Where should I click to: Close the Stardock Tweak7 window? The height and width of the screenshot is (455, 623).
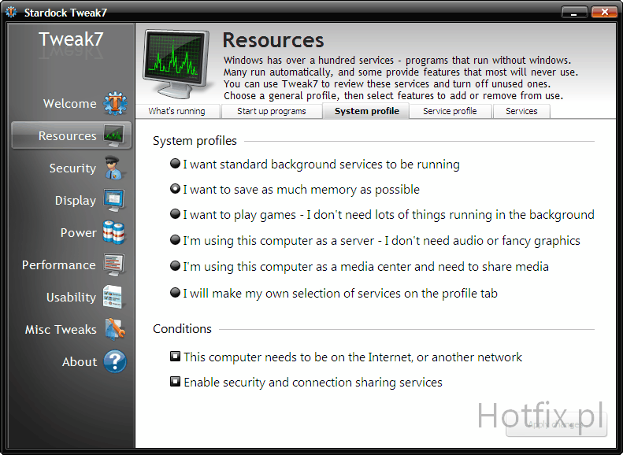tap(604, 13)
